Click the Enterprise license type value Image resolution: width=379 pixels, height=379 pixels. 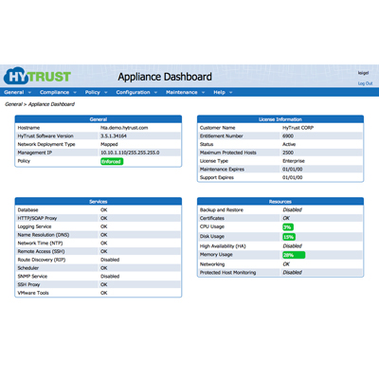tap(294, 161)
